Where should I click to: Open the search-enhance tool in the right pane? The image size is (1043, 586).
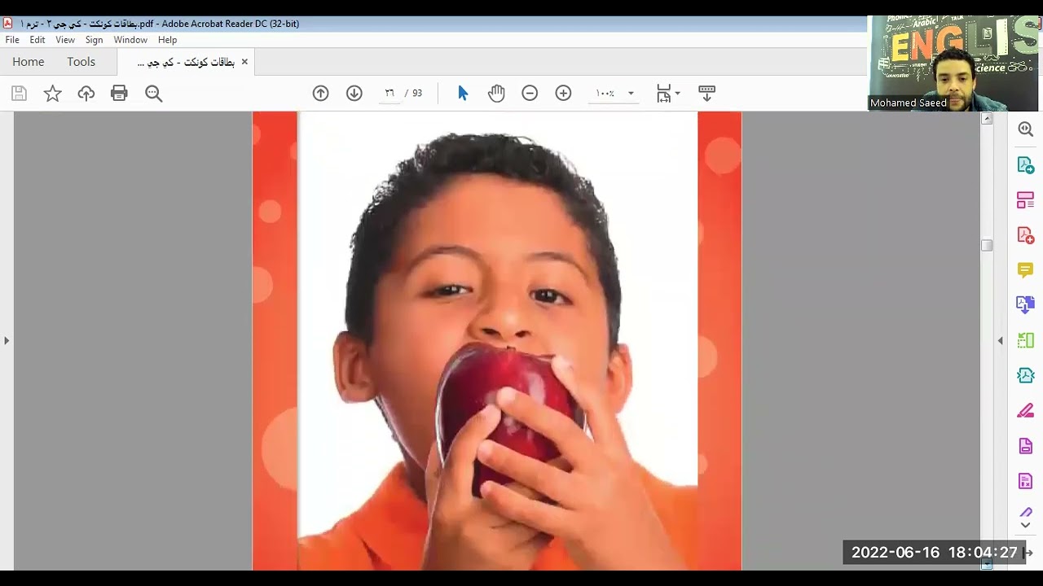coord(1026,129)
